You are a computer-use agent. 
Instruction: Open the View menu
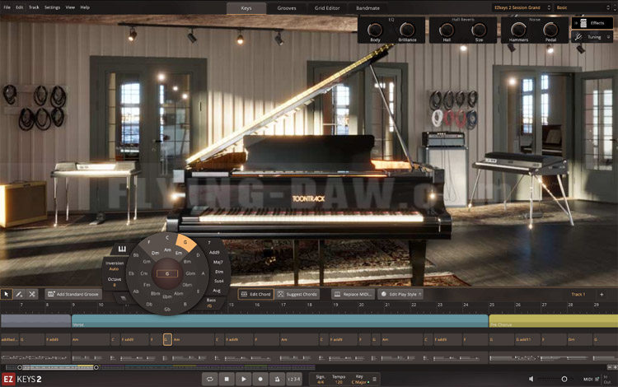click(x=70, y=7)
